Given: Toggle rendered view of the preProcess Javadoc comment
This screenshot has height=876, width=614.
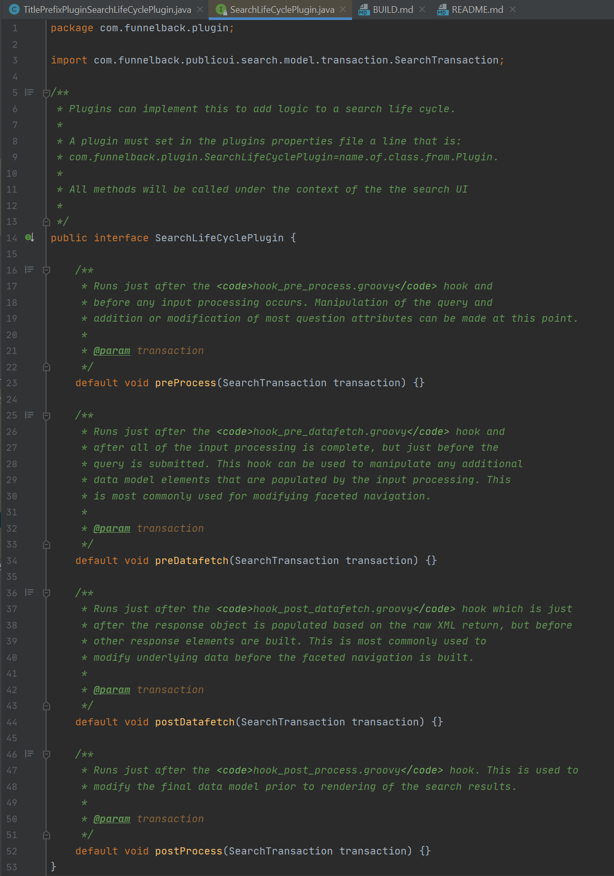Looking at the screenshot, I should [x=29, y=270].
